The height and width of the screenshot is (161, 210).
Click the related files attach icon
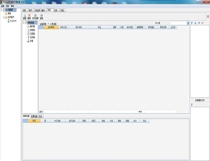(192, 105)
